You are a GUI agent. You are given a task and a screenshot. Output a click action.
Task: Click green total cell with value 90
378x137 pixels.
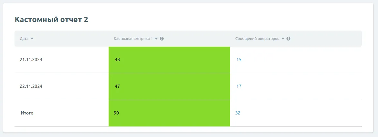[x=169, y=113]
